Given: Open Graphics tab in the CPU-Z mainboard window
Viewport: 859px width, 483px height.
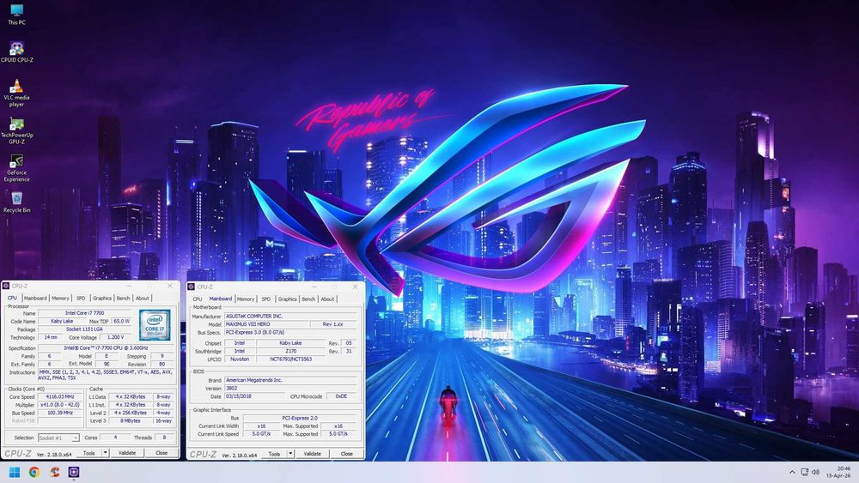Looking at the screenshot, I should click(287, 299).
